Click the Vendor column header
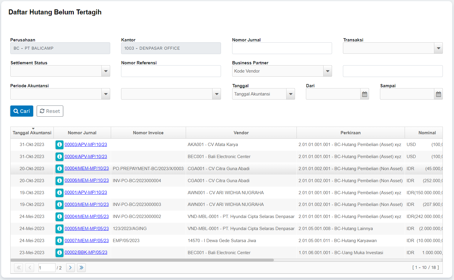This screenshot has width=454, height=280. tap(241, 133)
